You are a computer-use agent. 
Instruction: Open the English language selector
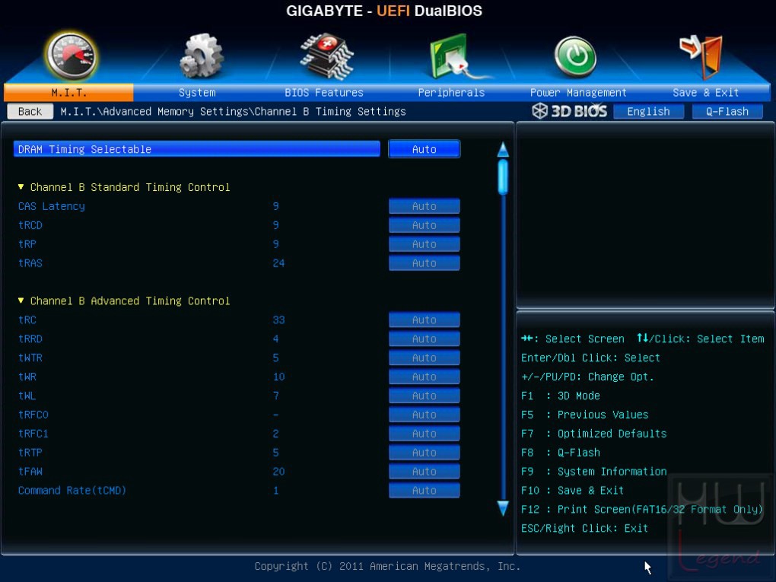pyautogui.click(x=648, y=111)
